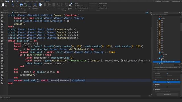The image size is (182, 102).
Task: Click line number 21 in gutter
Action: (x=2, y=46)
